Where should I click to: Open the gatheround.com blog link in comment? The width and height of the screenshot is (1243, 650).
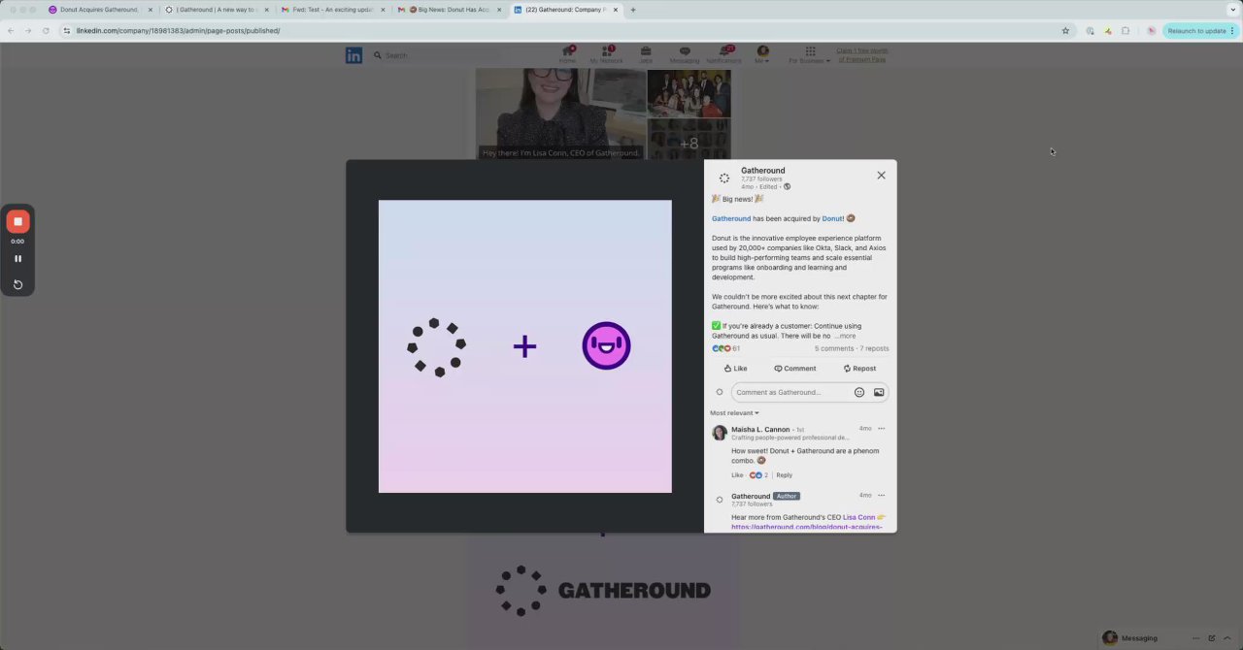807,527
